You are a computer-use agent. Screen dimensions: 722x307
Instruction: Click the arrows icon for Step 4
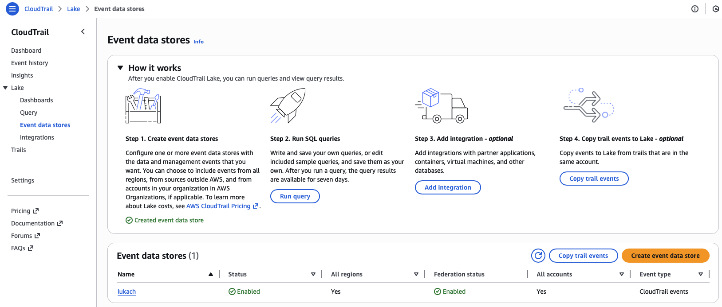point(588,105)
